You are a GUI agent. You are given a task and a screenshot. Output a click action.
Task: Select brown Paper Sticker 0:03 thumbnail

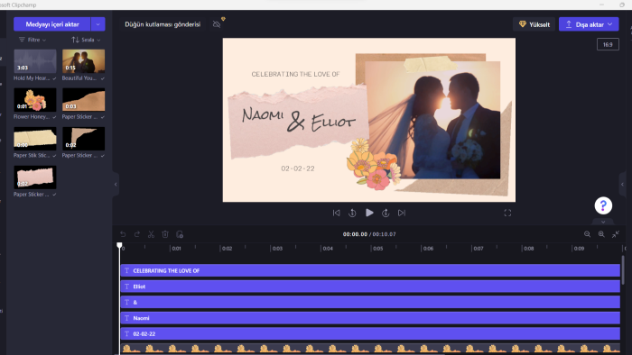(x=83, y=100)
